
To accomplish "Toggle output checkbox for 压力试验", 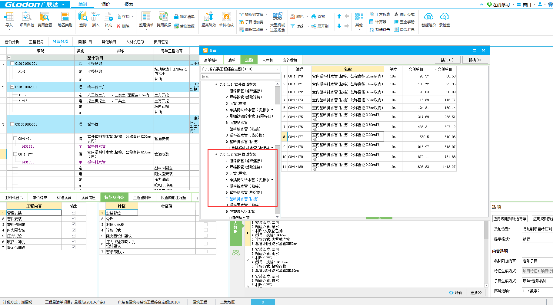I will (x=73, y=236).
